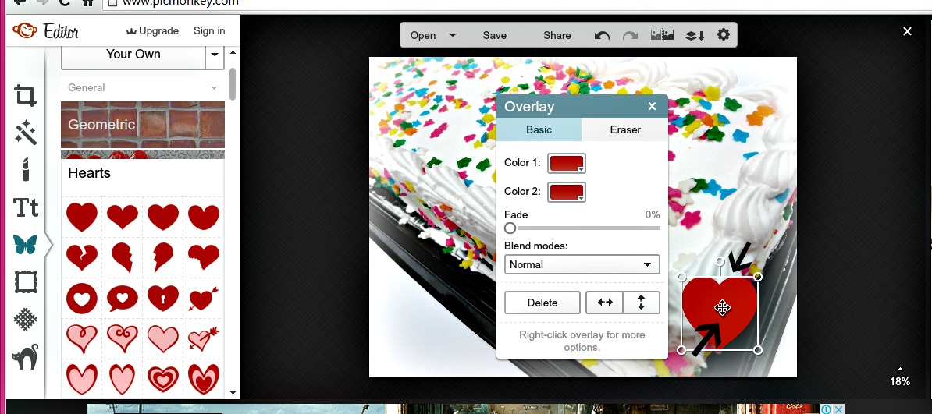Undo the last action
932x414 pixels.
[x=602, y=36]
